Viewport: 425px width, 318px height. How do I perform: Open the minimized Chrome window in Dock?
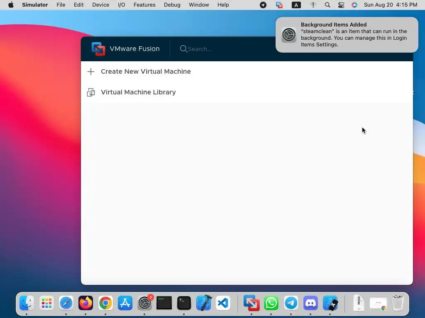tap(379, 304)
